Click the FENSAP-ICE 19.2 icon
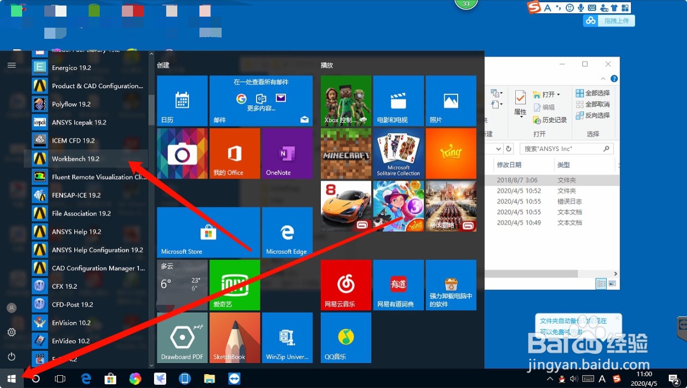The height and width of the screenshot is (388, 687). click(40, 195)
